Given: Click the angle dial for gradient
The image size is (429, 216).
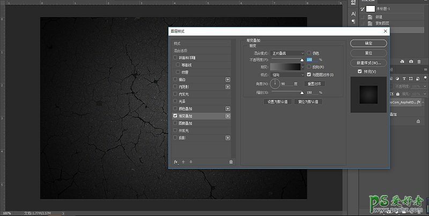Looking at the screenshot, I should click(x=275, y=83).
